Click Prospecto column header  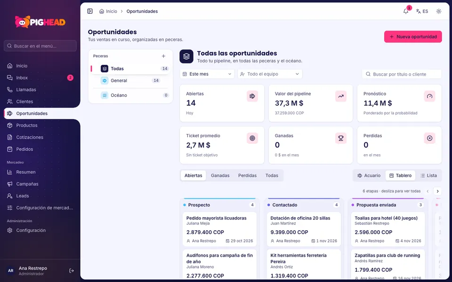220,205
